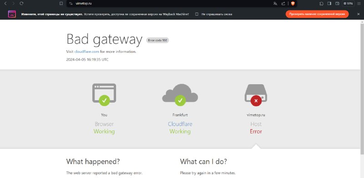This screenshot has width=364, height=178.
Task: Open site settings icon beside the URL
Action: point(71,4)
